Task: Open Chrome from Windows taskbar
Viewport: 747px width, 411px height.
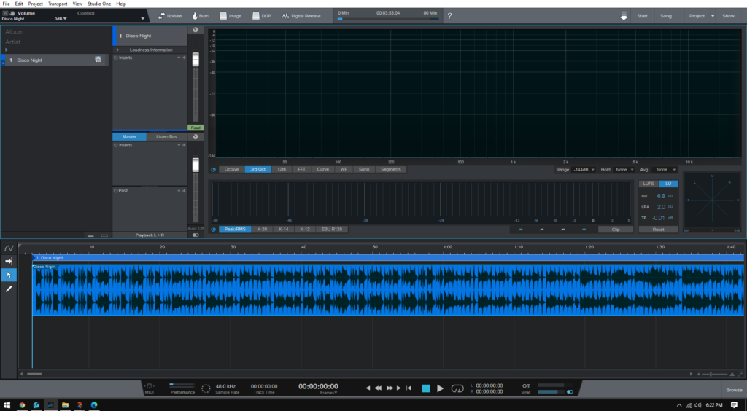Action: [22, 405]
